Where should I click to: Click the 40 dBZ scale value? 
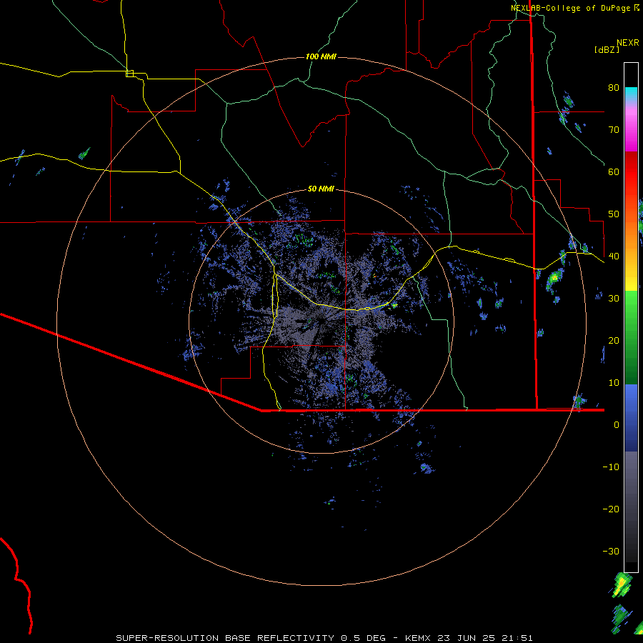point(614,256)
